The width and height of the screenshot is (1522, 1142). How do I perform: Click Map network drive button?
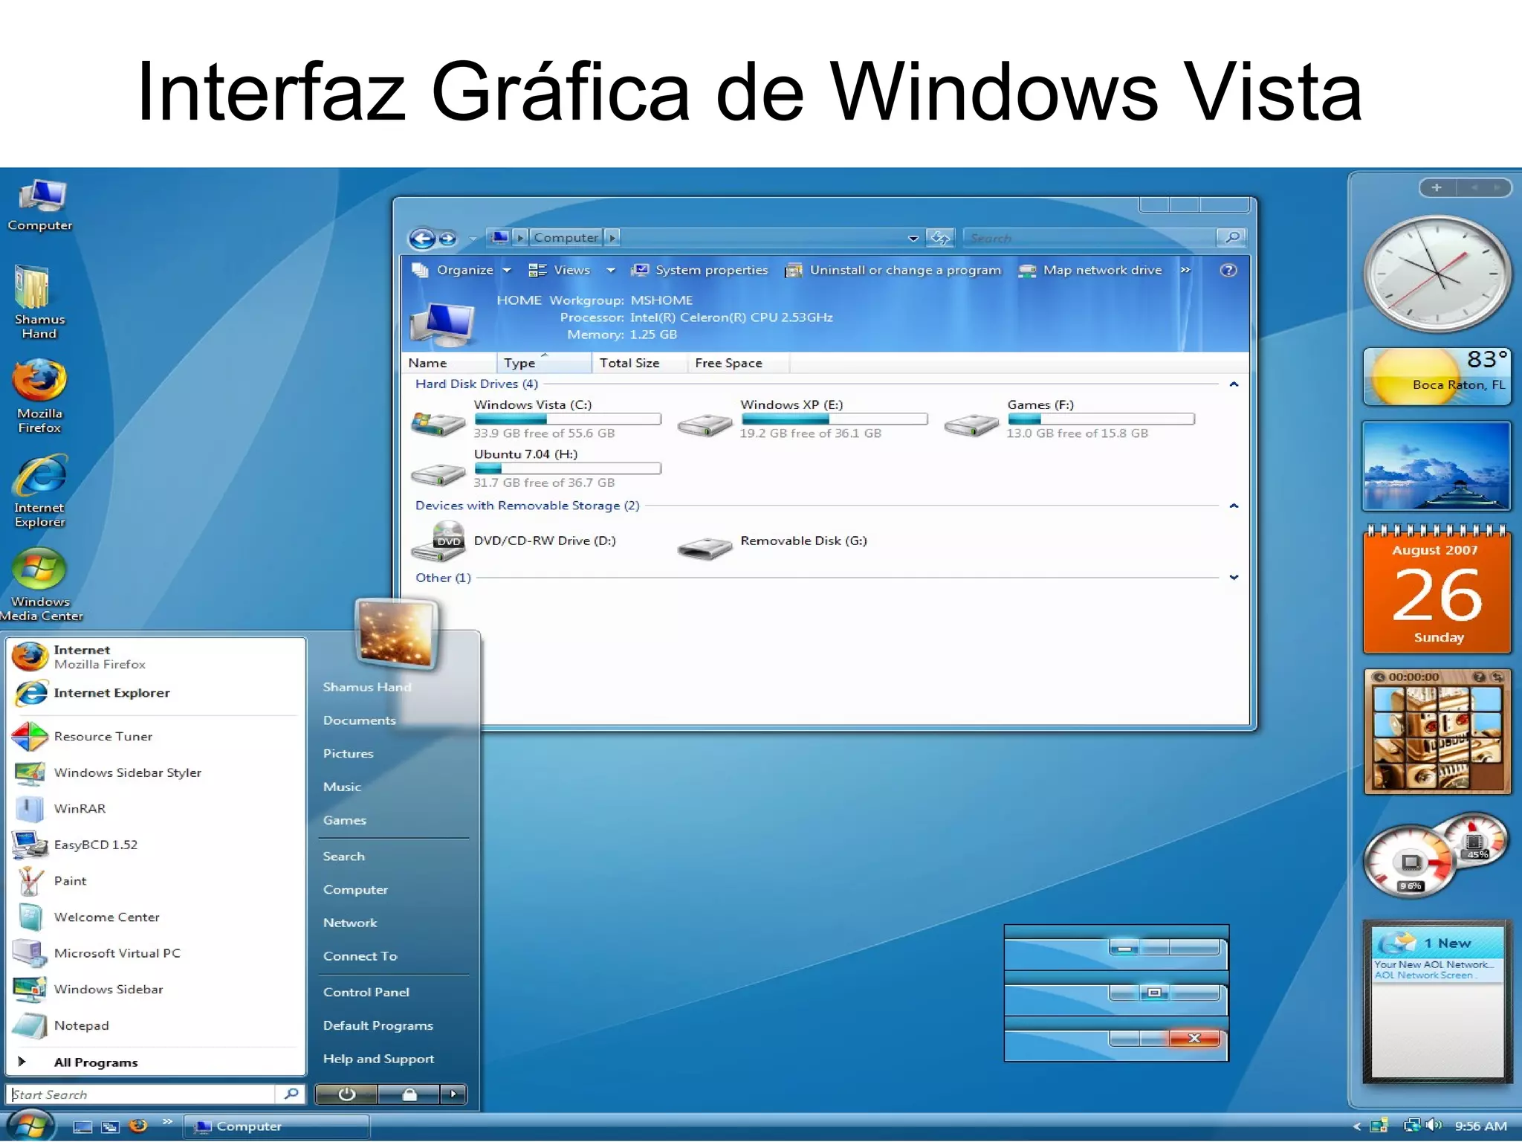click(1090, 270)
